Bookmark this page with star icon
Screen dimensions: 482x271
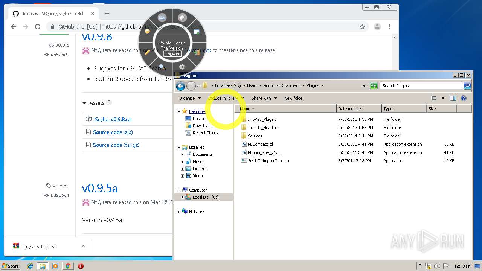point(362,27)
